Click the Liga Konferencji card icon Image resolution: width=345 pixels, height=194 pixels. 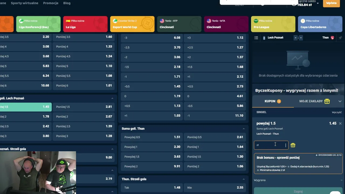(x=21, y=21)
